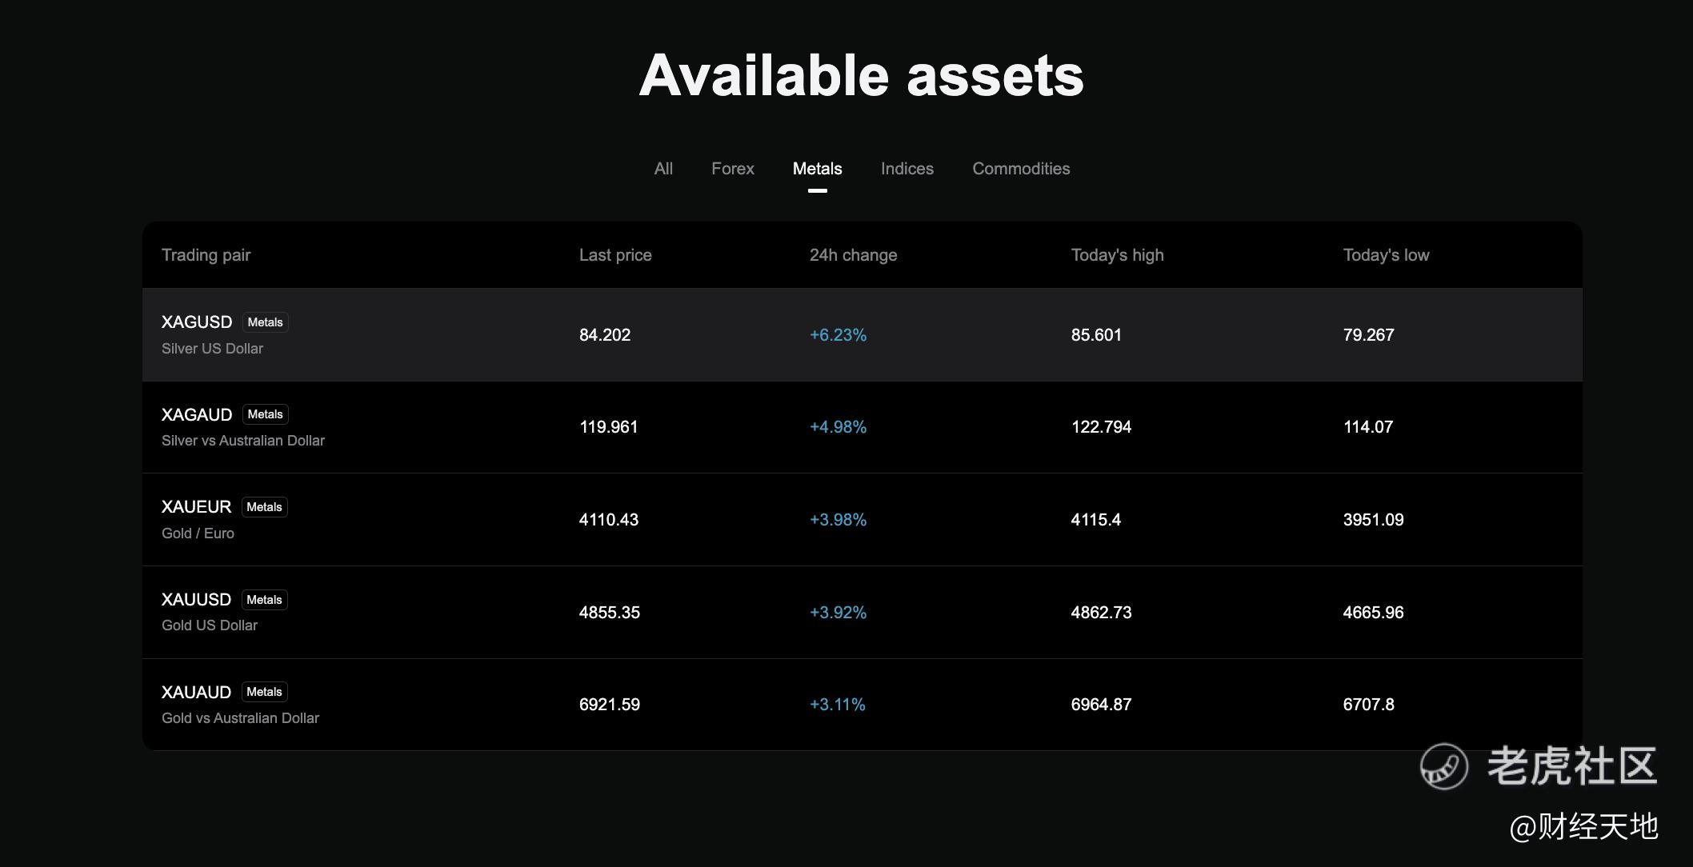This screenshot has height=867, width=1693.
Task: Select the XAUUSD trading pair
Action: point(196,600)
